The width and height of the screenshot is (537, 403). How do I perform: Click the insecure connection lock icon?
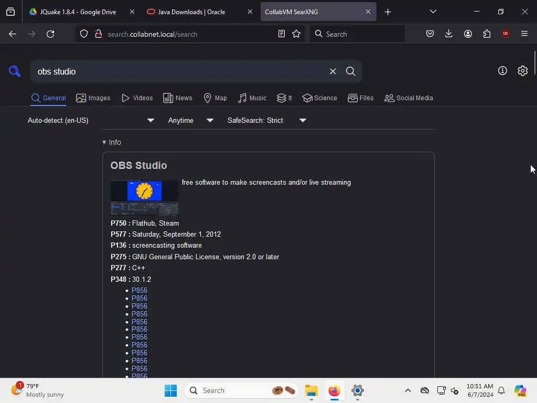(99, 34)
